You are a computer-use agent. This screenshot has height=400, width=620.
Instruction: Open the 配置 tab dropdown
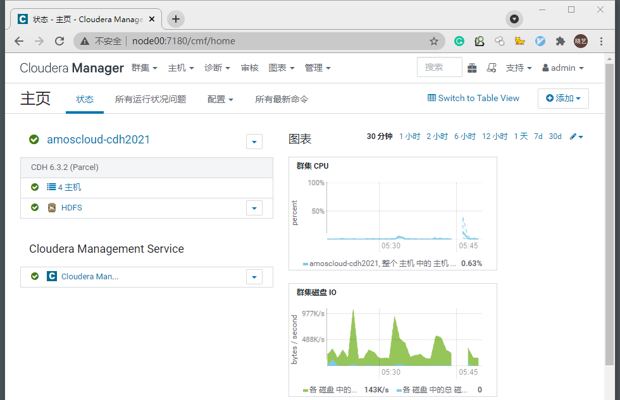coord(220,99)
